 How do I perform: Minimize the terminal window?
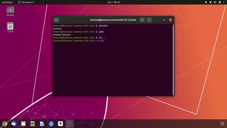coord(157,20)
